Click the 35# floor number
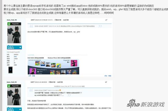Image resolution: width=168 pixels, height=111 pixels. click(106, 82)
